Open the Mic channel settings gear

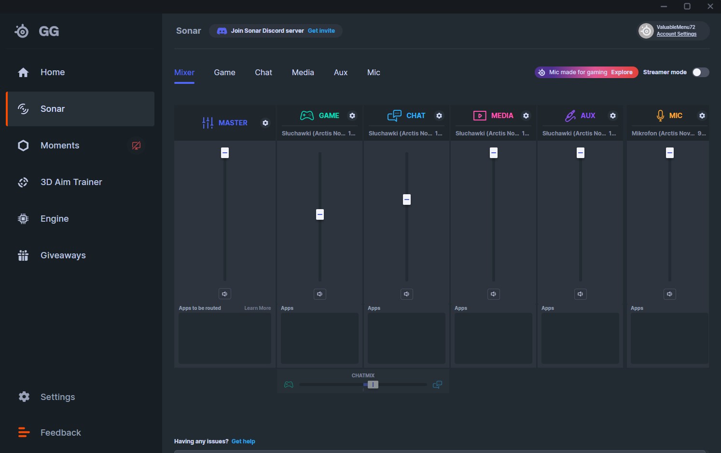pyautogui.click(x=702, y=116)
